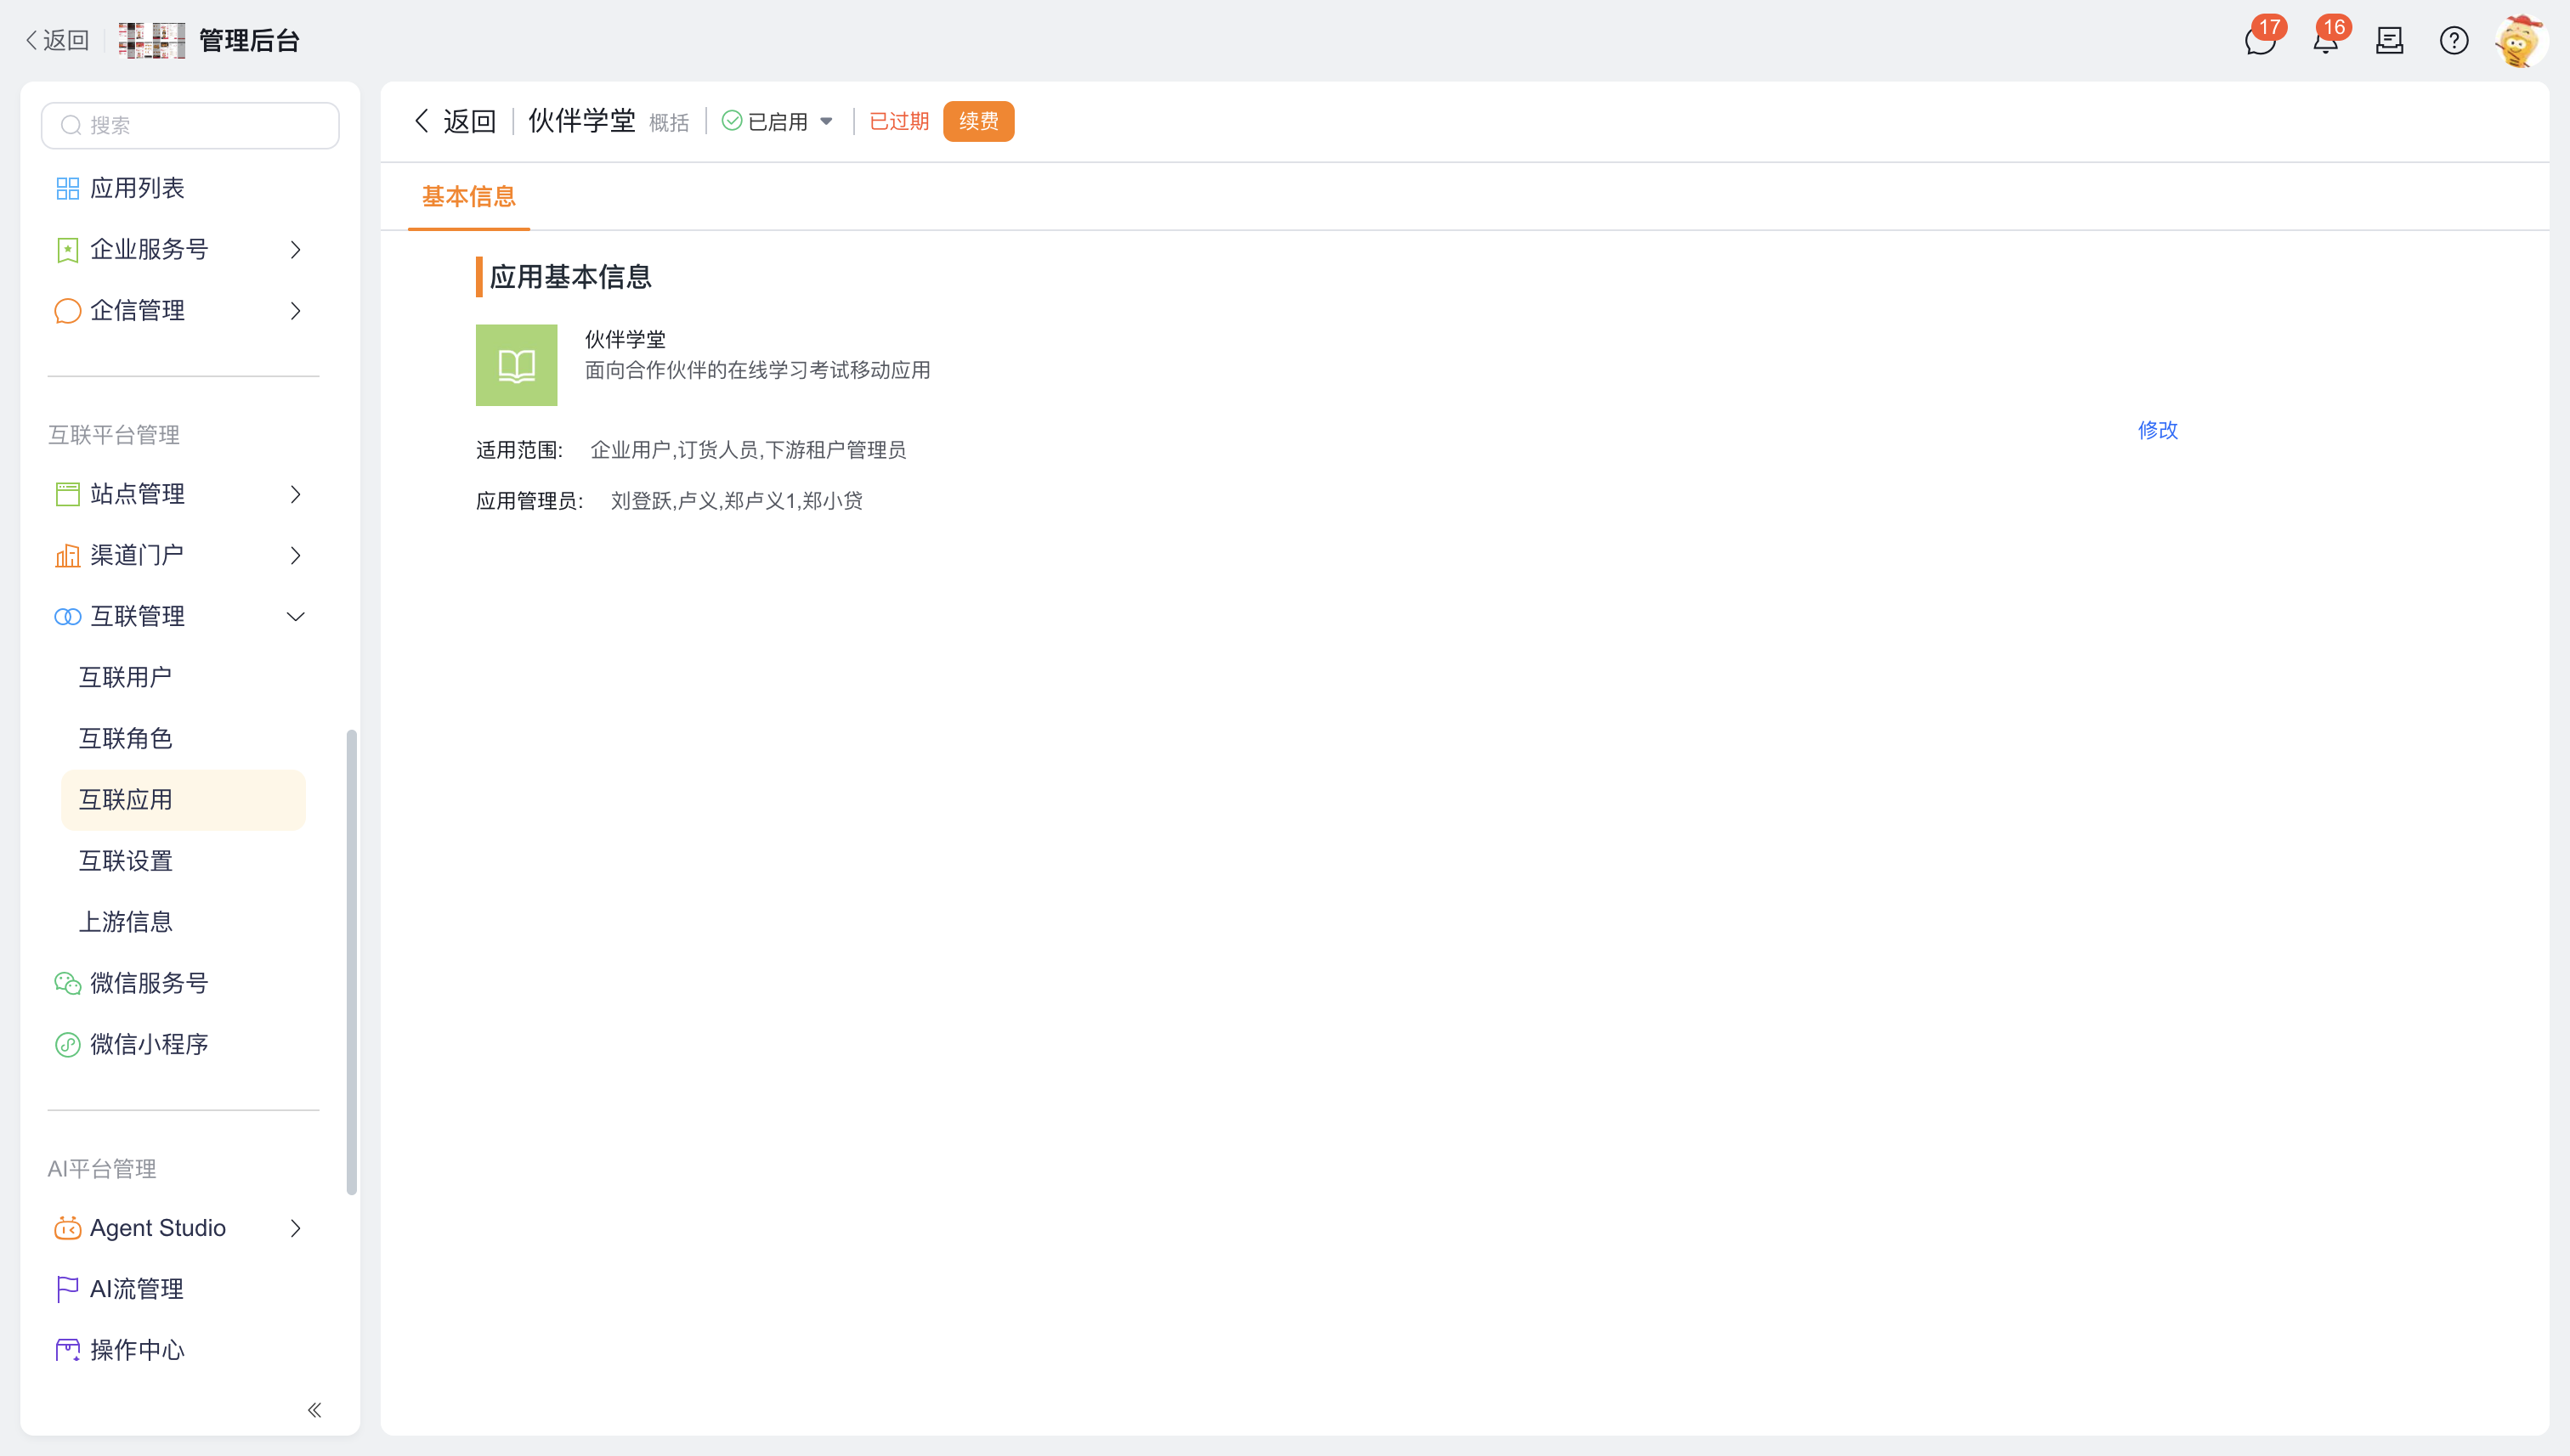Switch to the 基本信息 tab
2570x1456 pixels.
click(x=468, y=197)
